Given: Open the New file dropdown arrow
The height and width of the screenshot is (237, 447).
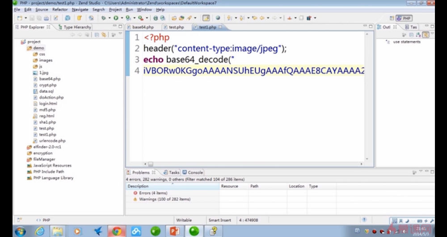Looking at the screenshot, I should (25, 18).
